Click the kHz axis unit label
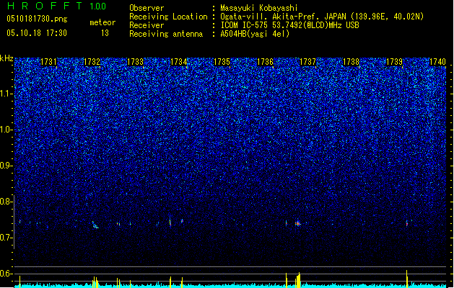This screenshot has width=454, height=288. click(6, 58)
